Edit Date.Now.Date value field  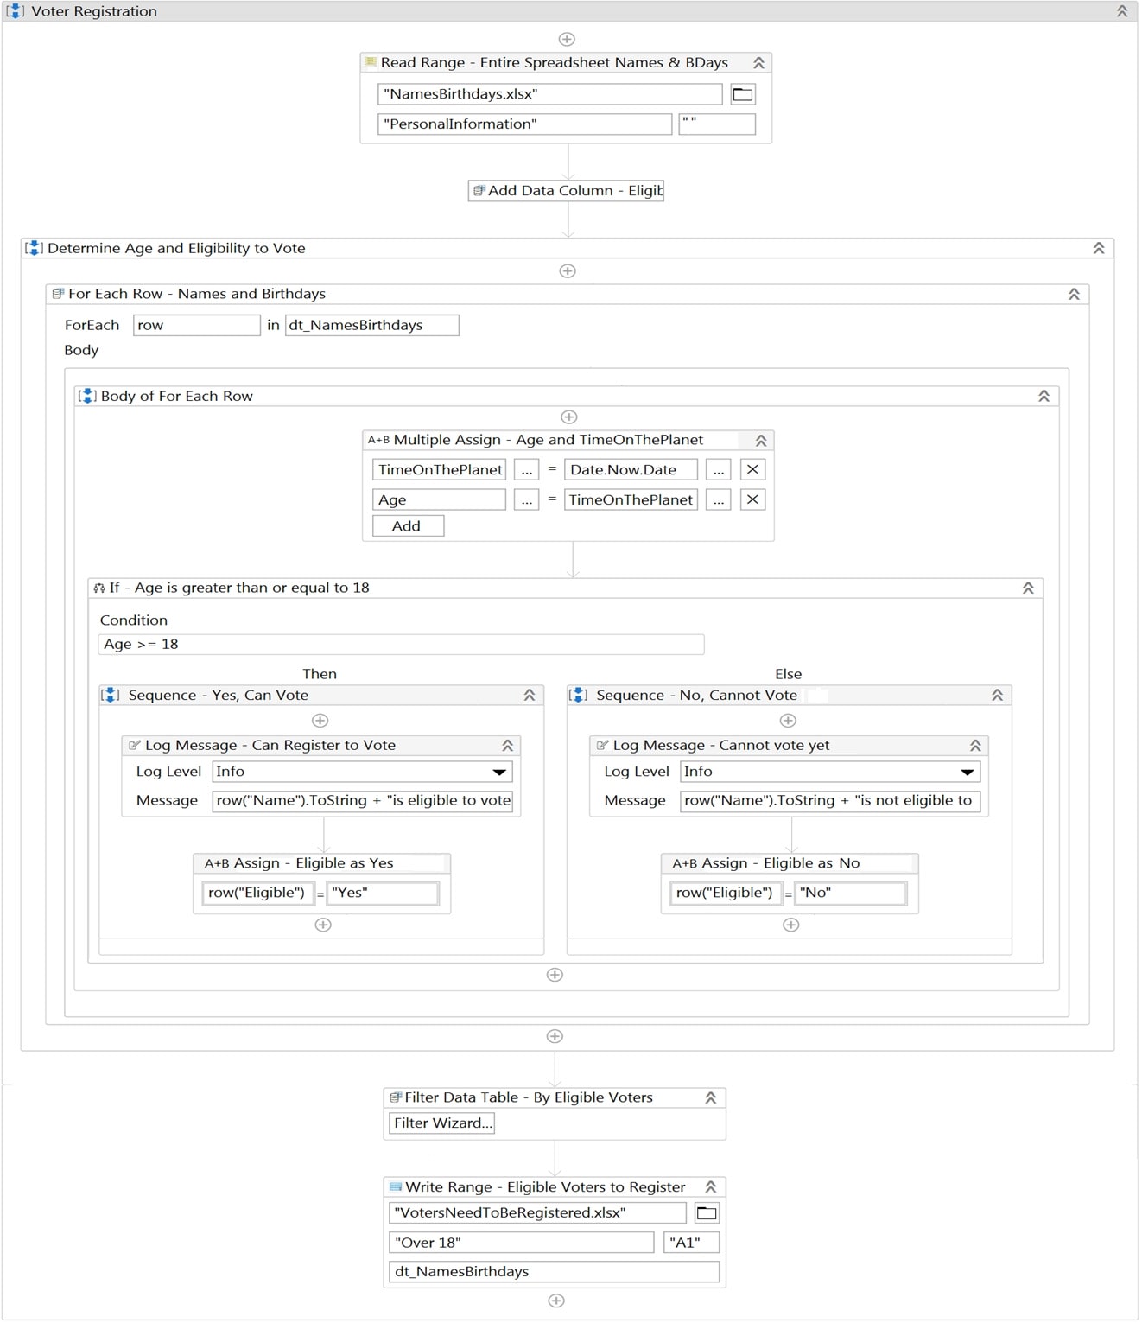(x=631, y=470)
